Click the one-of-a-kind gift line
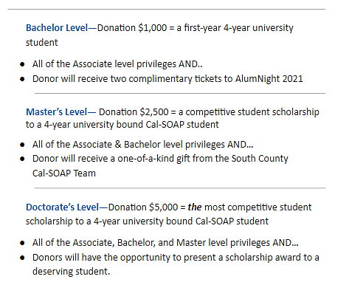This screenshot has height=282, width=349. [160, 159]
